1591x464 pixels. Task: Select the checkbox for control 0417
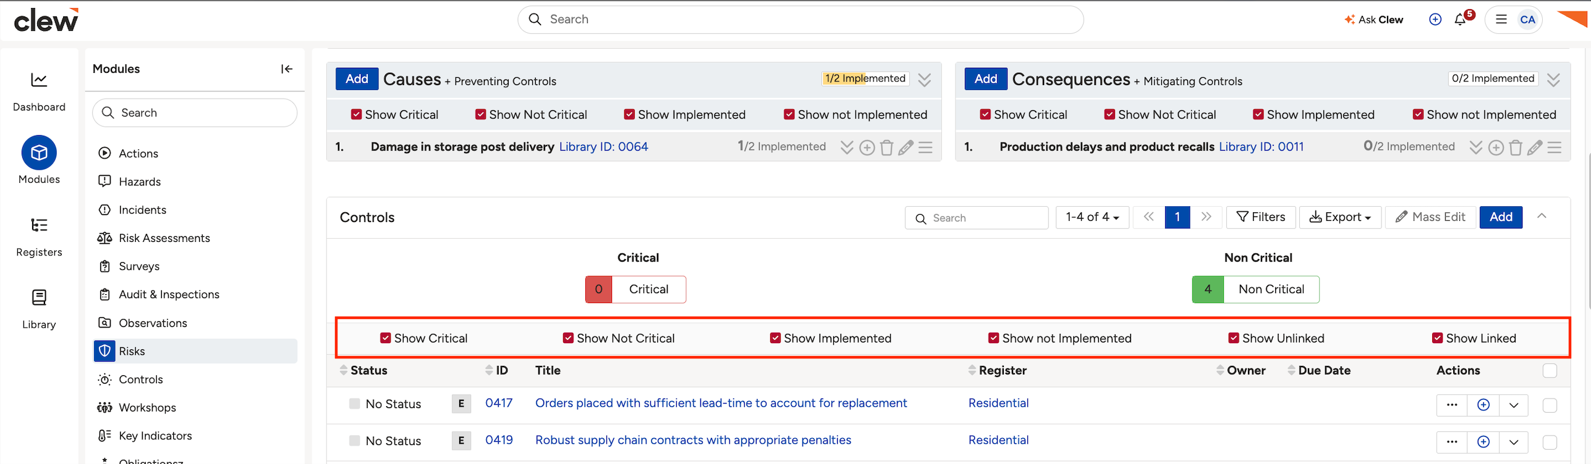(1550, 405)
